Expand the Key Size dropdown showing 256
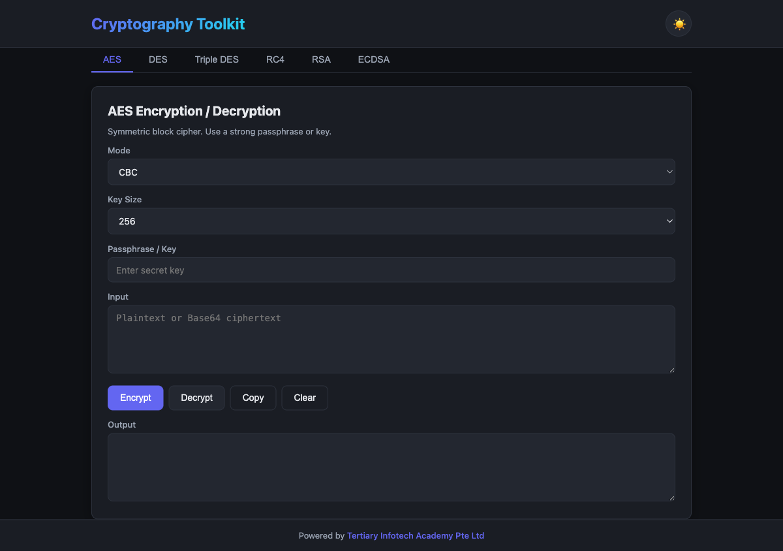783x551 pixels. (x=391, y=221)
